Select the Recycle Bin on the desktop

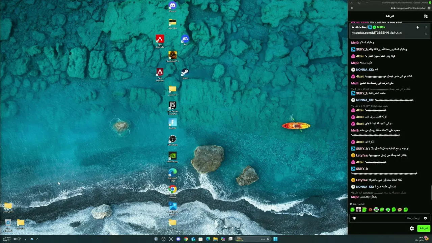click(x=8, y=225)
